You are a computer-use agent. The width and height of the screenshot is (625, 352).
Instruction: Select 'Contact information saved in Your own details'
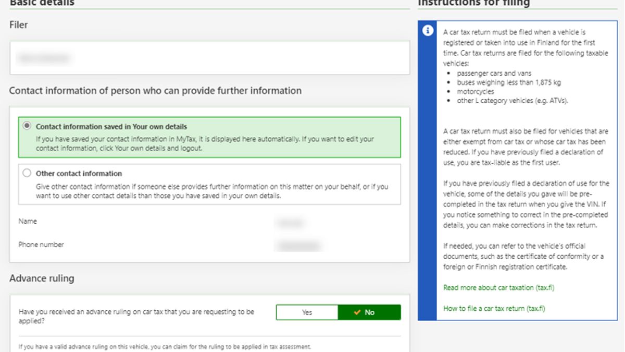27,127
